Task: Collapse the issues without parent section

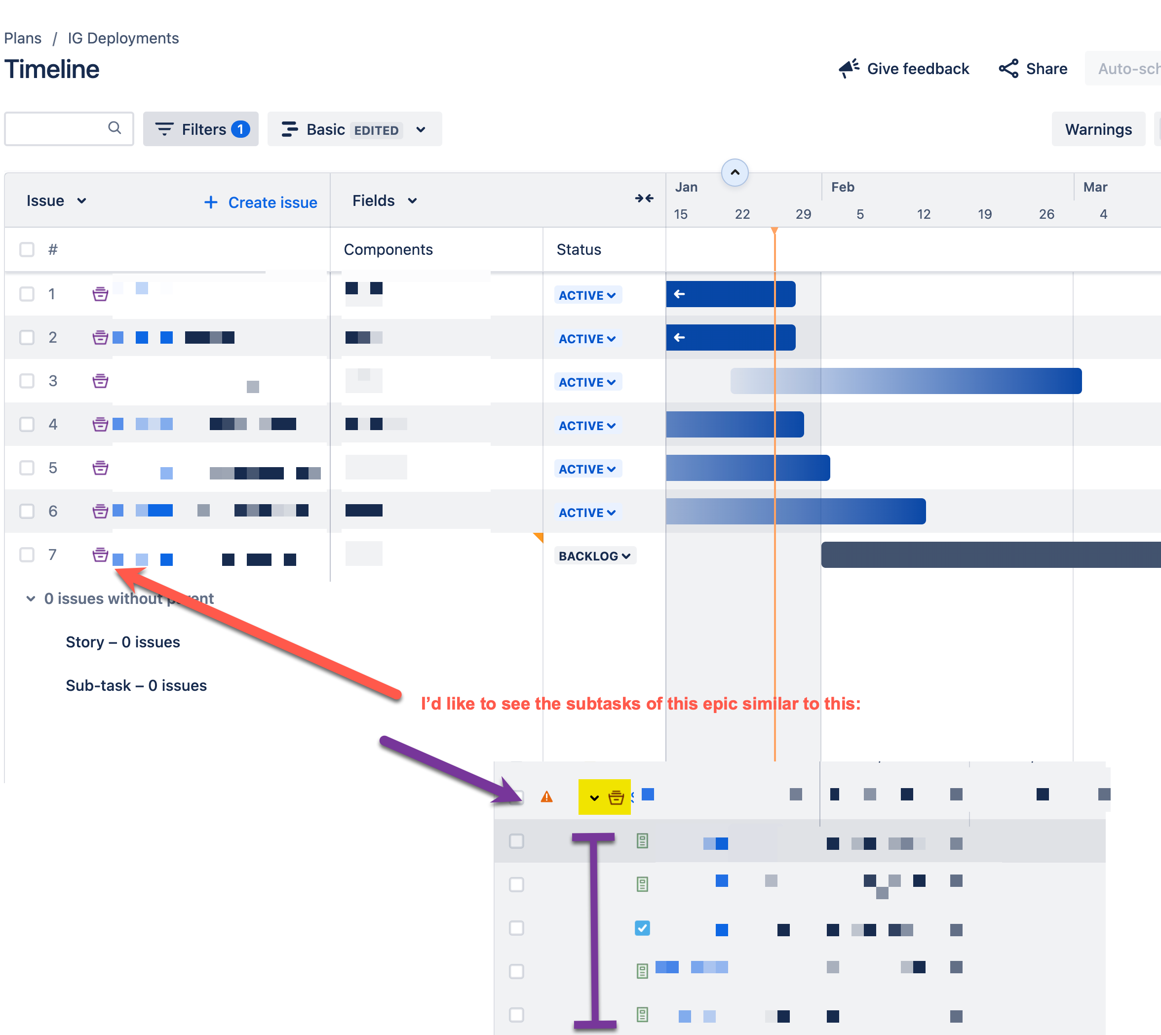Action: click(x=31, y=598)
